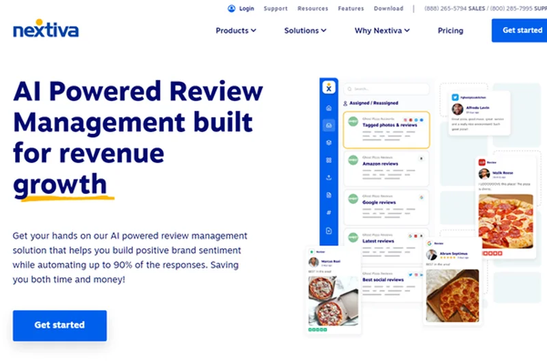Open the Download link
The width and height of the screenshot is (547, 364).
point(388,8)
